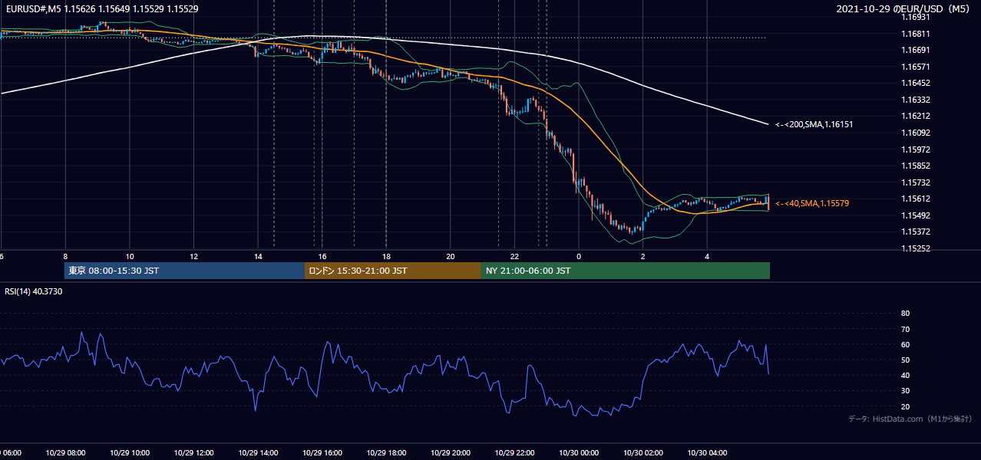Click RSI scale level 20
The height and width of the screenshot is (460, 981).
pos(905,406)
